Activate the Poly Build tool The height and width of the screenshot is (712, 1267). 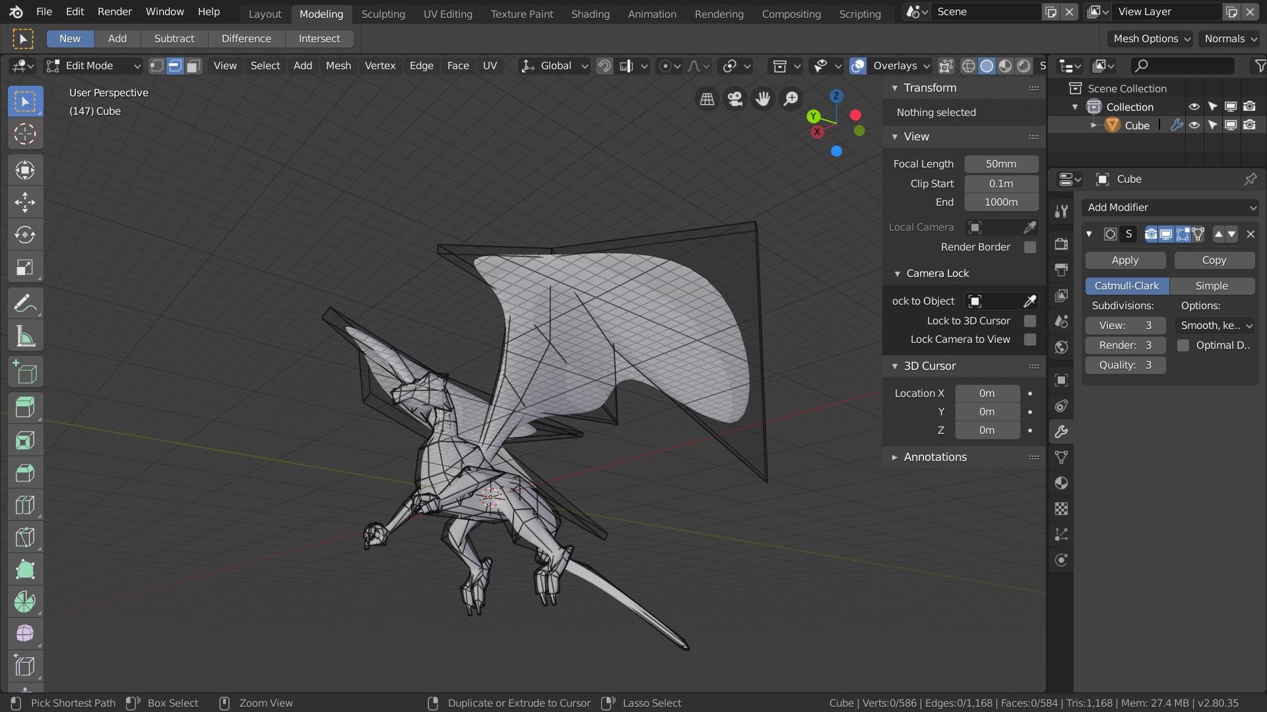pyautogui.click(x=25, y=570)
